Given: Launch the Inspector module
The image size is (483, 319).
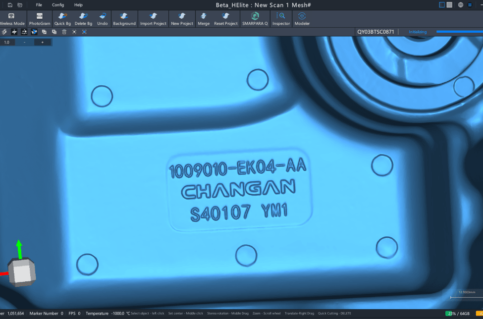Looking at the screenshot, I should pyautogui.click(x=281, y=19).
